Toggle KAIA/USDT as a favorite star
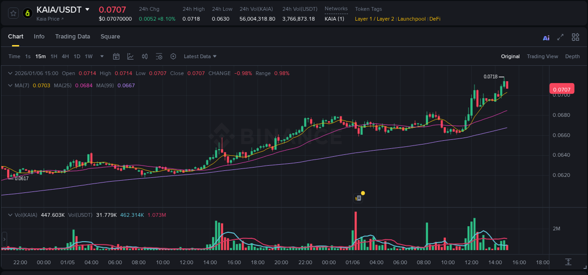The image size is (588, 275). pyautogui.click(x=13, y=13)
